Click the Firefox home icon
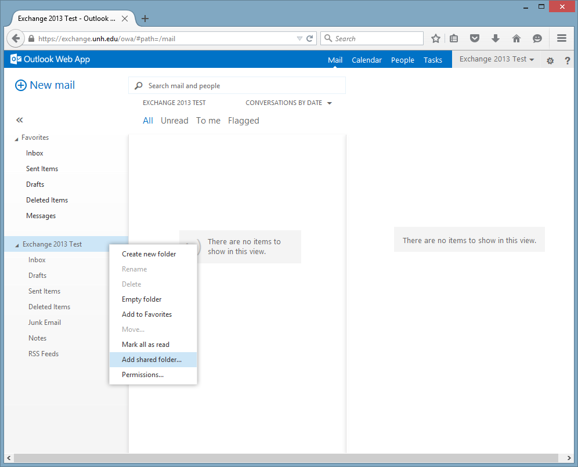The height and width of the screenshot is (467, 578). (x=516, y=38)
